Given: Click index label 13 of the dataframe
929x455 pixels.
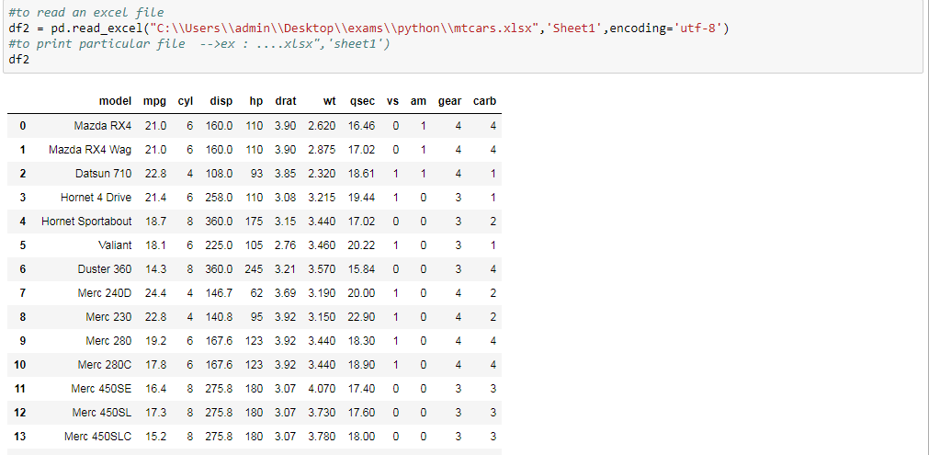Looking at the screenshot, I should click(x=19, y=437).
